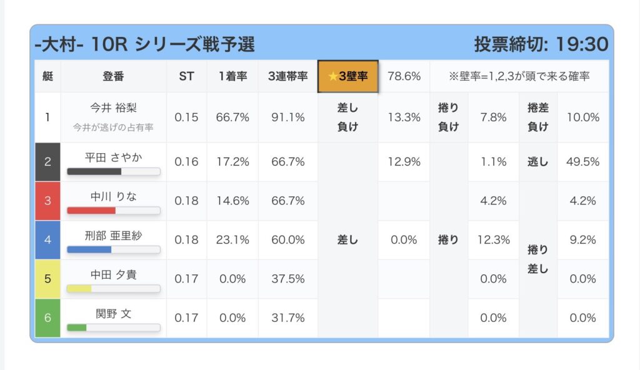The height and width of the screenshot is (370, 640).
Task: Select the black boat number 2 badge
Action: (47, 162)
